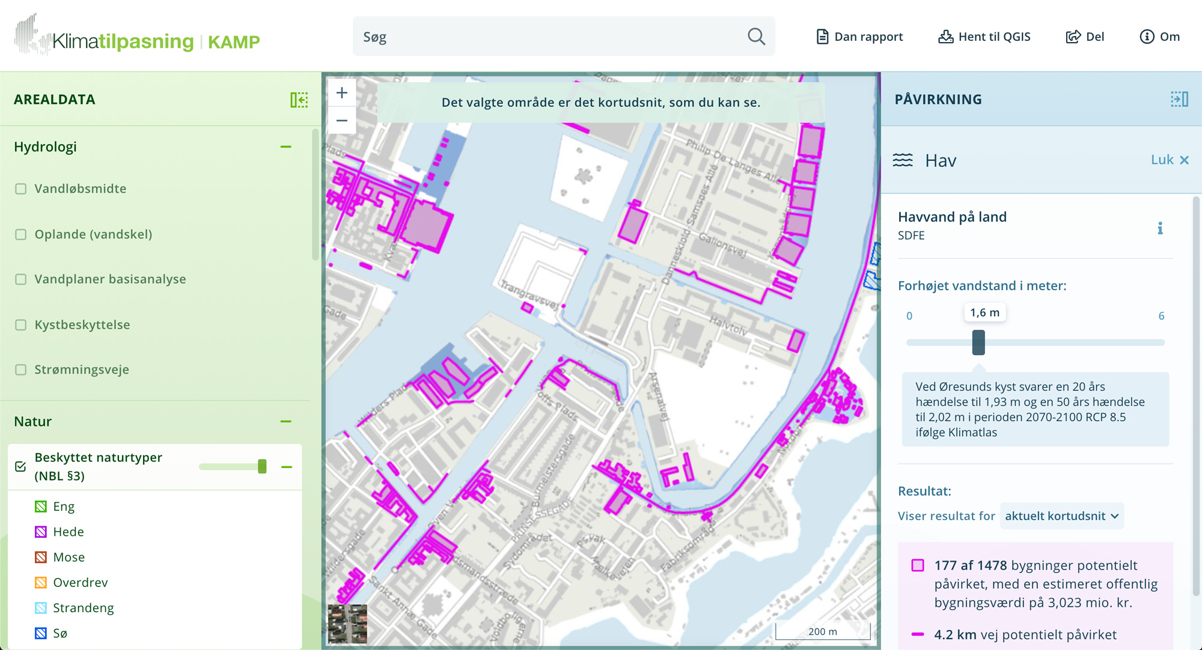The image size is (1202, 650).
Task: Collapse the Hydrologi section
Action: pyautogui.click(x=285, y=147)
